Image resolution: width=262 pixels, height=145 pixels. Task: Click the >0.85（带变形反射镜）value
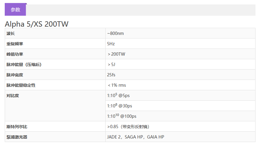coord(128,127)
